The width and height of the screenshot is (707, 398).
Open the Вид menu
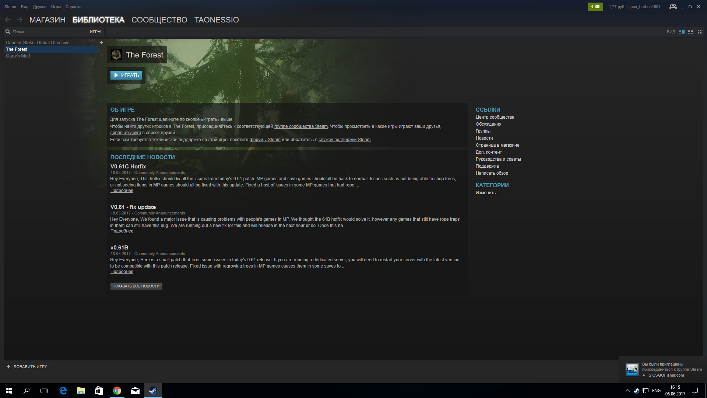pyautogui.click(x=25, y=7)
